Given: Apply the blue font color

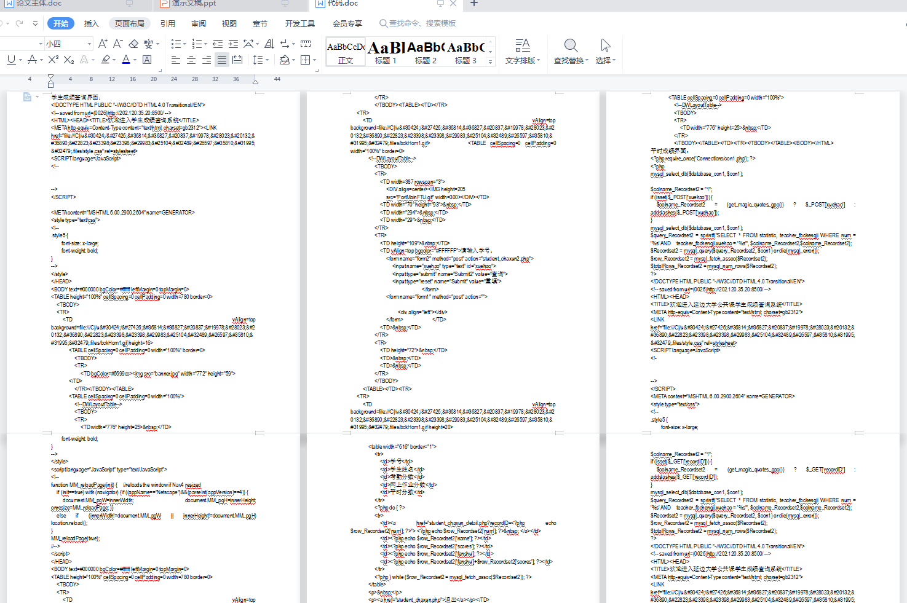Looking at the screenshot, I should tap(126, 60).
